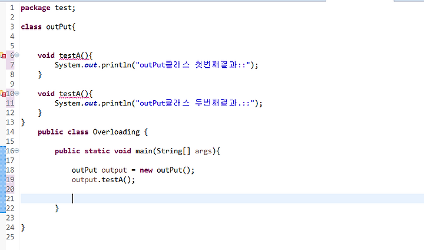Click closing brace on line 13
The width and height of the screenshot is (424, 250).
pyautogui.click(x=23, y=123)
